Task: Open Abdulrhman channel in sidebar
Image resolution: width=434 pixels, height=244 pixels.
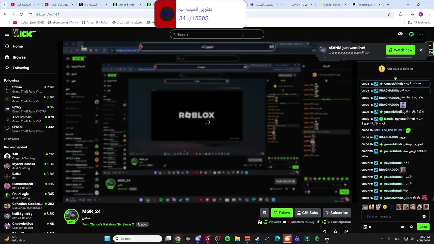Action: (29, 119)
